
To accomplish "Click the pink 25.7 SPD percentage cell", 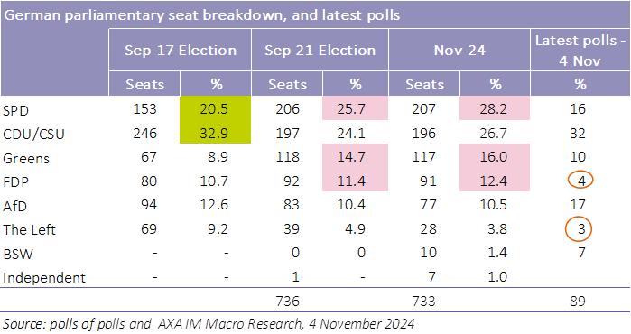I will click(356, 107).
